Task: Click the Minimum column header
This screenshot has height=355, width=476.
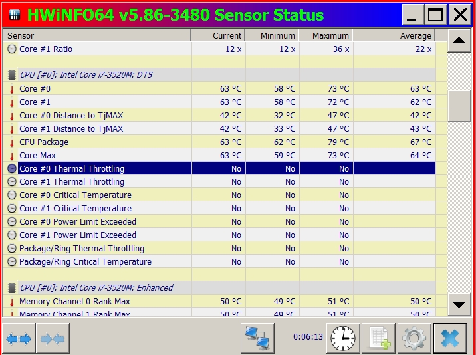Action: tap(272, 35)
